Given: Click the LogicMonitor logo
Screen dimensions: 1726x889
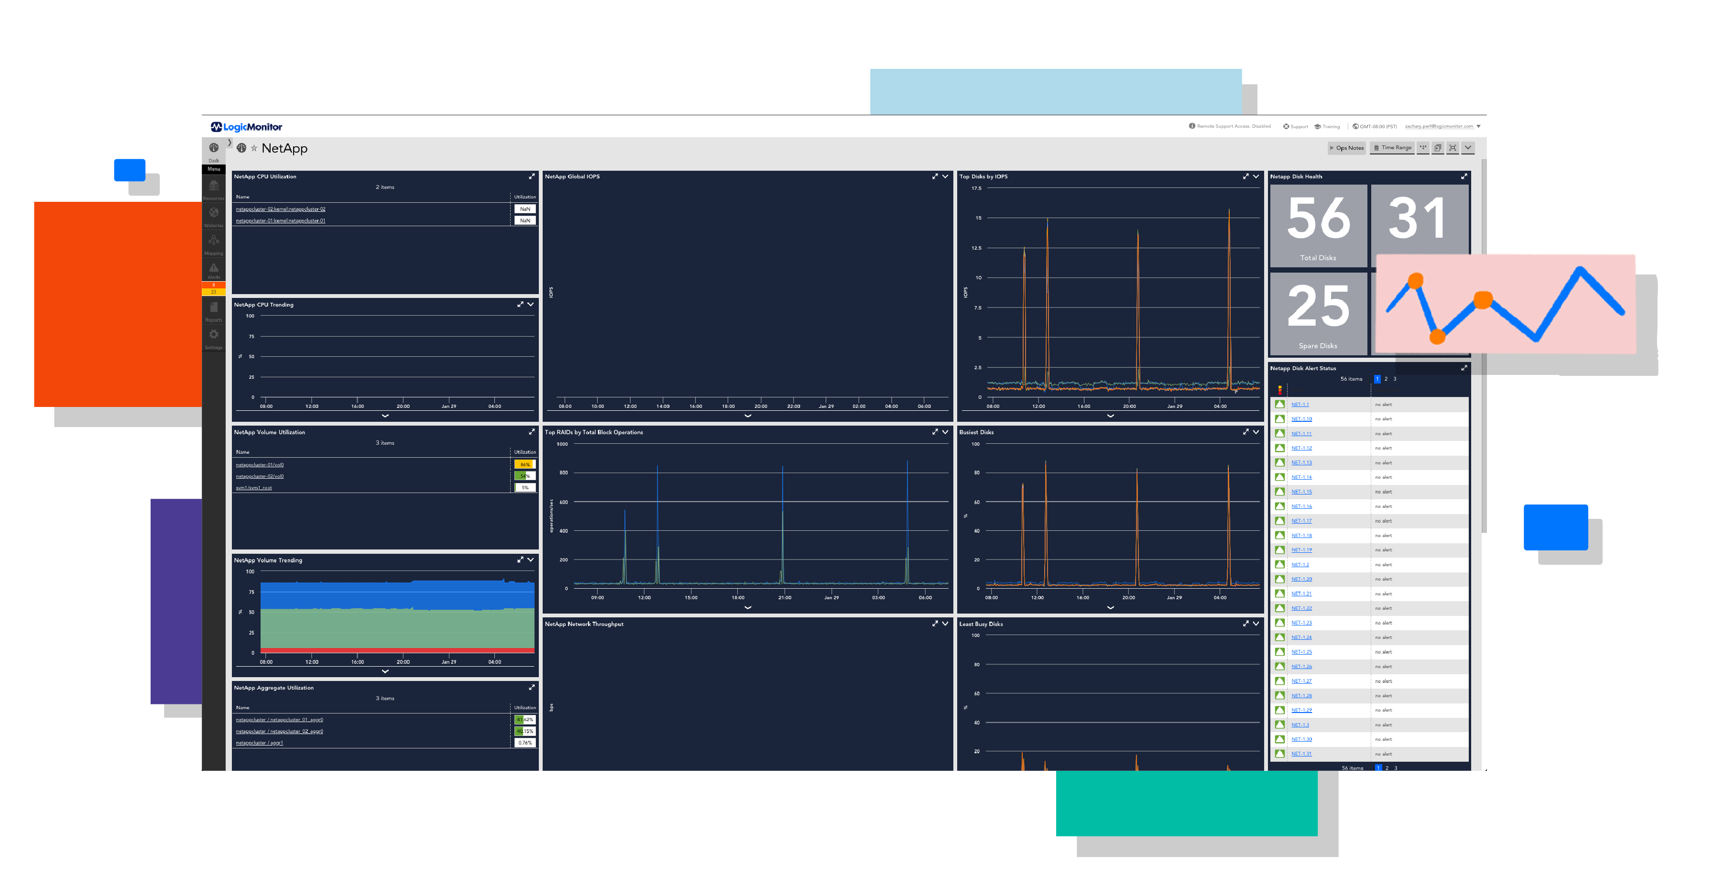Looking at the screenshot, I should [247, 127].
